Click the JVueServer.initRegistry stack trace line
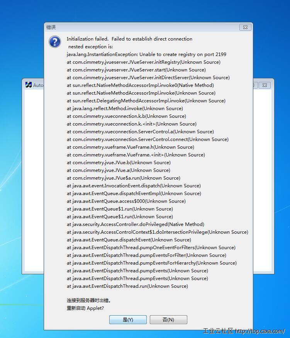 point(144,62)
